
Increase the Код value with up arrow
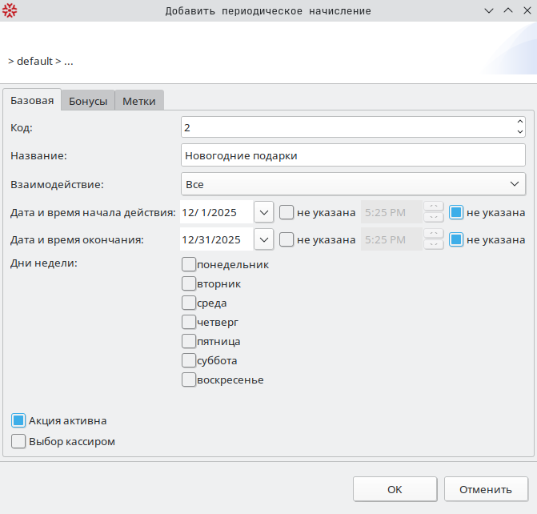pyautogui.click(x=519, y=122)
